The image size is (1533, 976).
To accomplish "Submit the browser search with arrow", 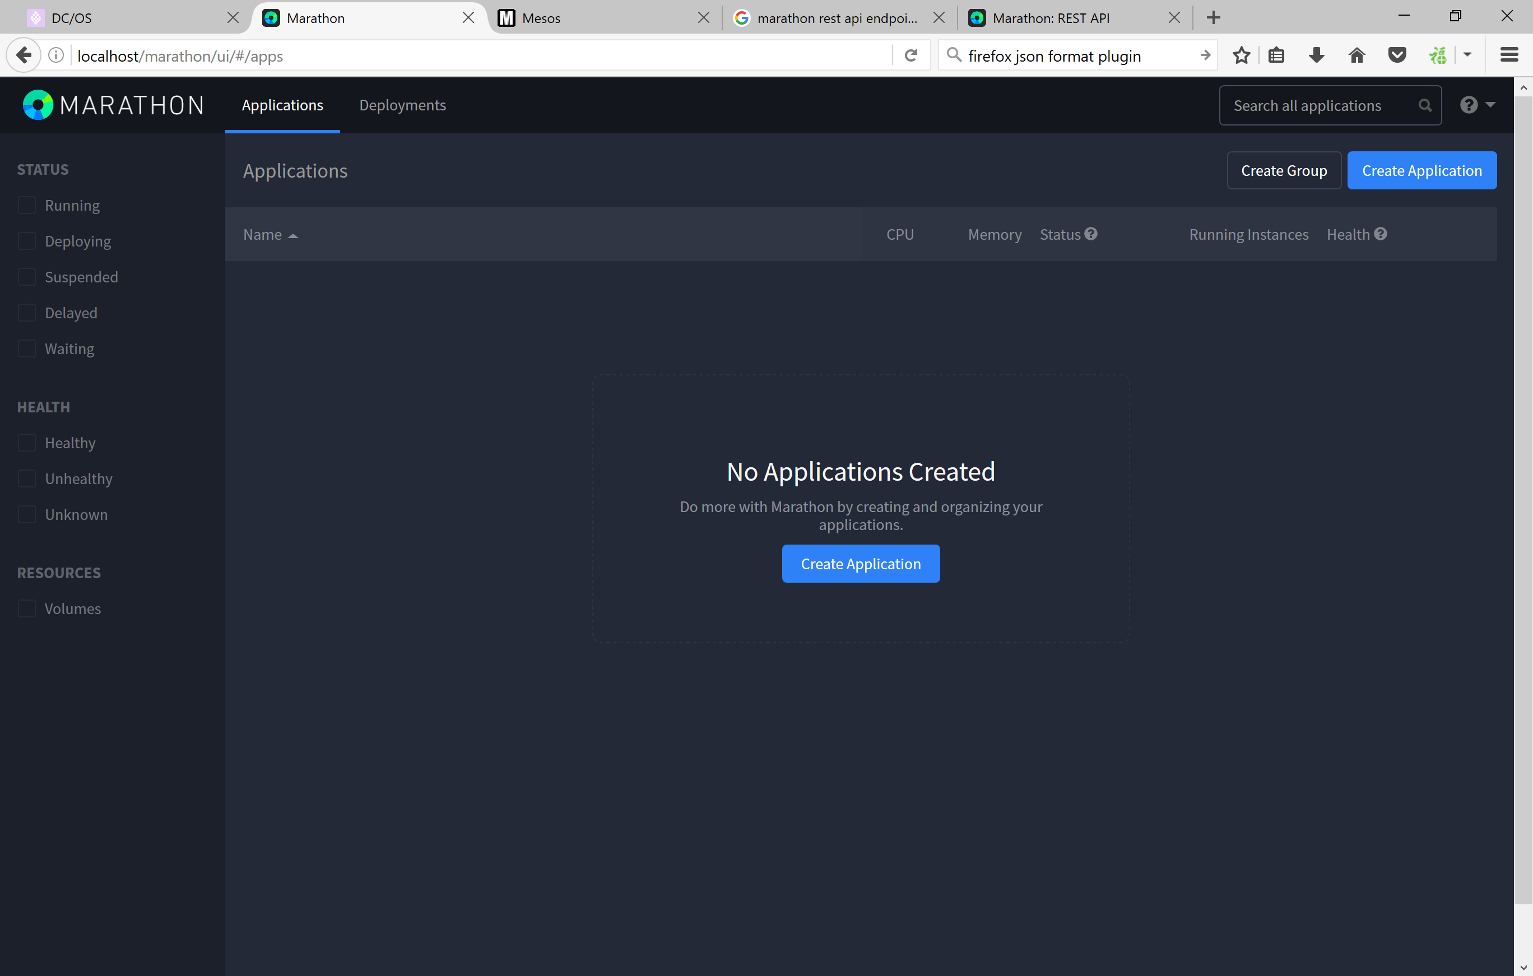I will coord(1205,55).
